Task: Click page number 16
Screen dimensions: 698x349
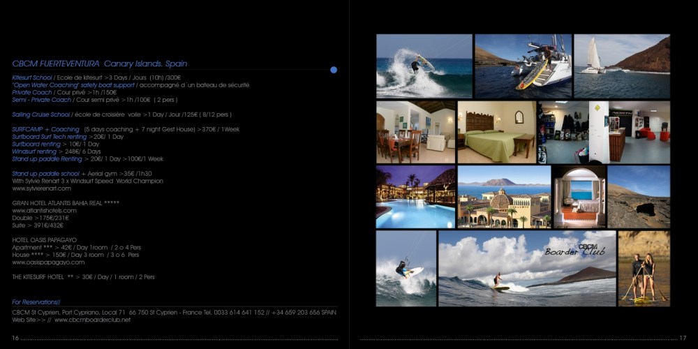Action: point(16,339)
